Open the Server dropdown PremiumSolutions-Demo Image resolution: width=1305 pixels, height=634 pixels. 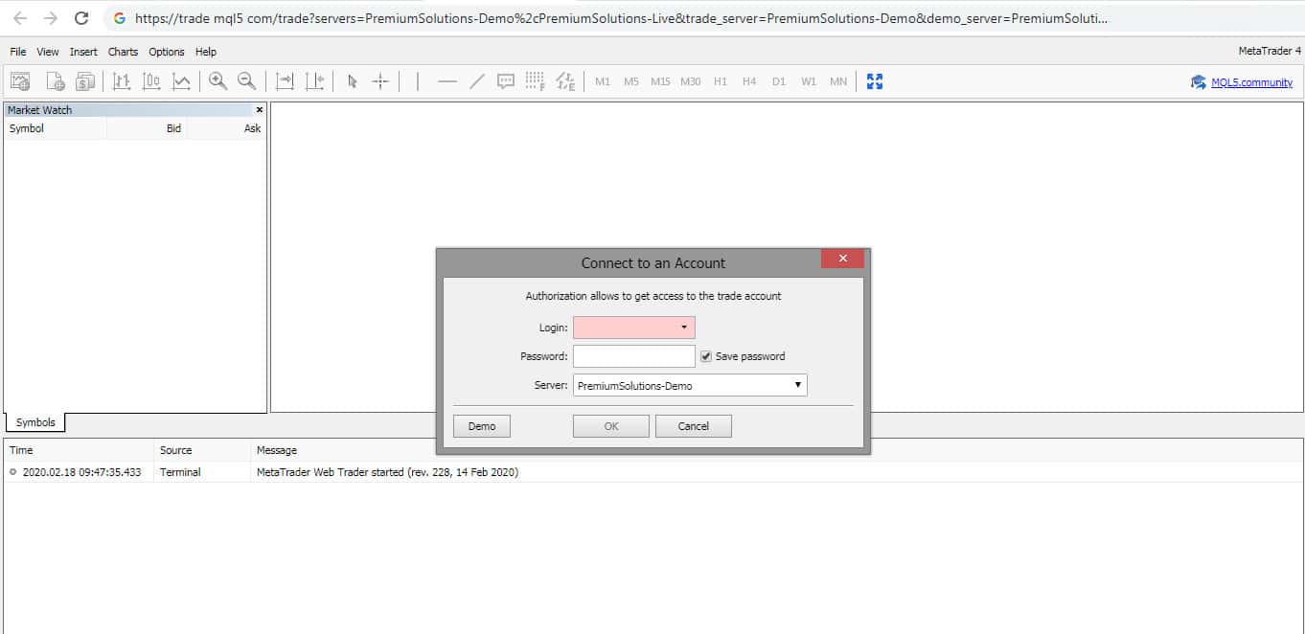(690, 385)
